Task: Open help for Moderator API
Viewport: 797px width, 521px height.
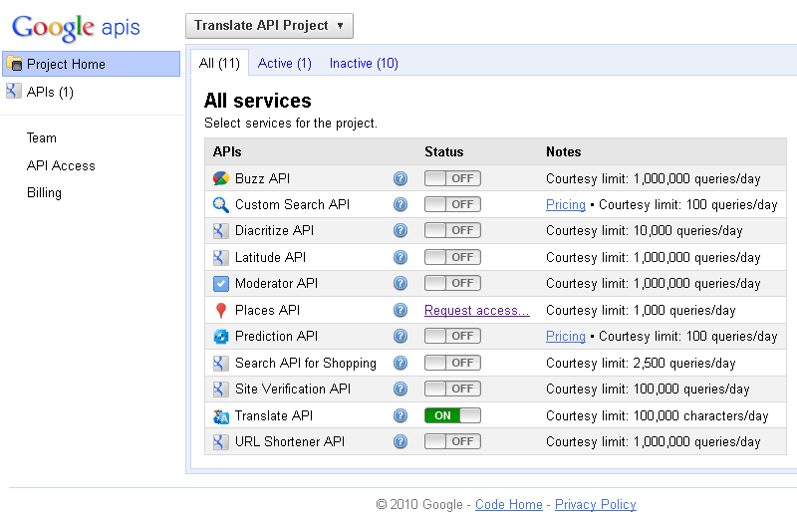Action: [400, 283]
